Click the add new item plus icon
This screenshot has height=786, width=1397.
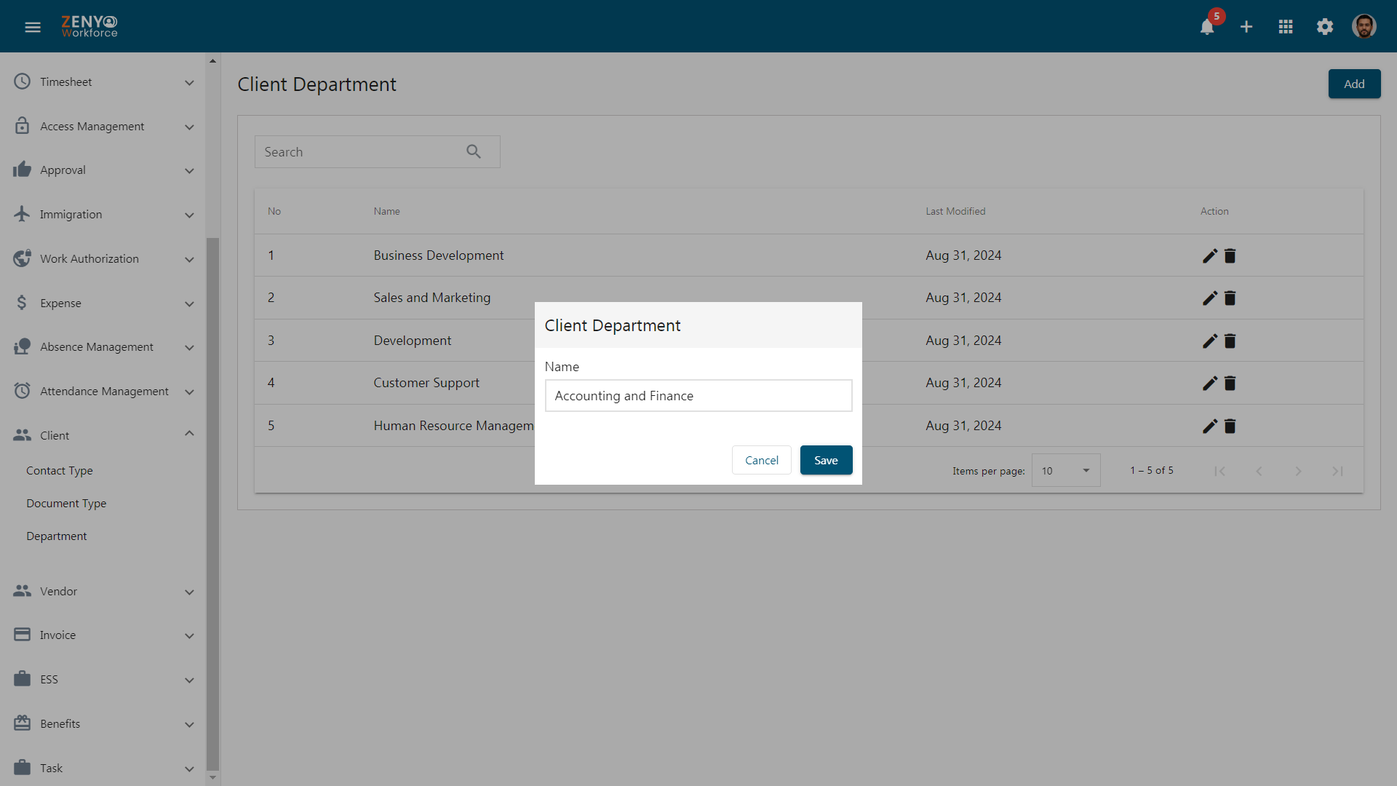(x=1246, y=26)
